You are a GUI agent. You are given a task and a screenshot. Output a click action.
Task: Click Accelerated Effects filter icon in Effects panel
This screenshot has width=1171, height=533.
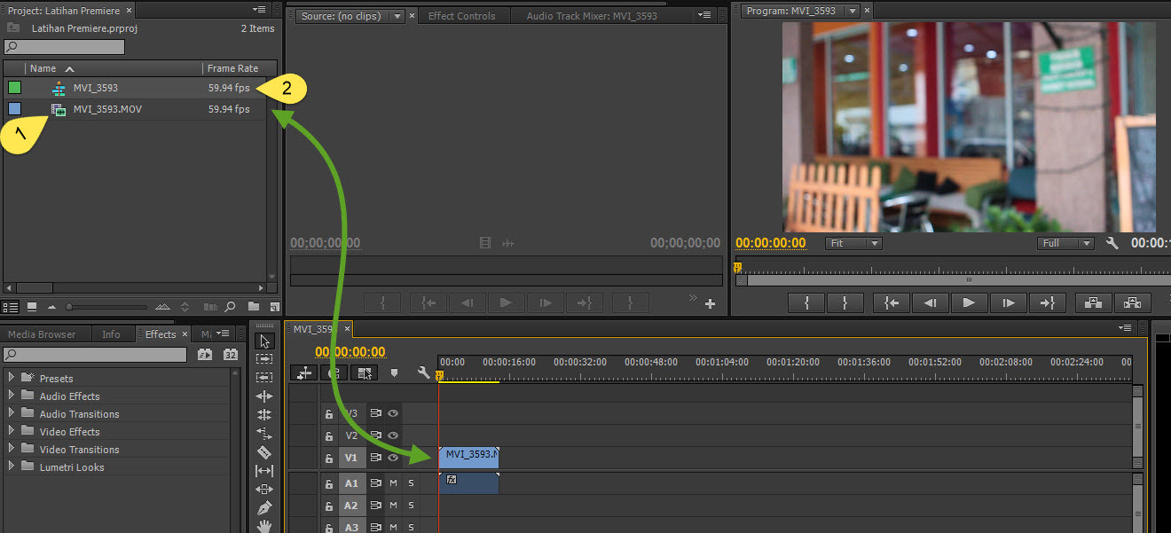[x=205, y=355]
